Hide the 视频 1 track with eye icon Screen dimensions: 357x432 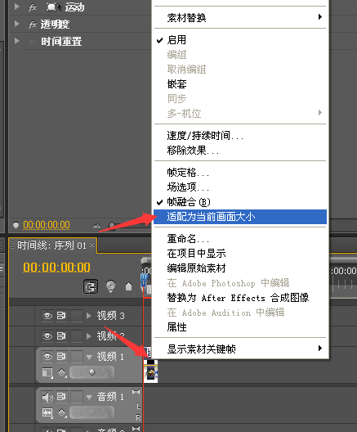click(x=47, y=356)
